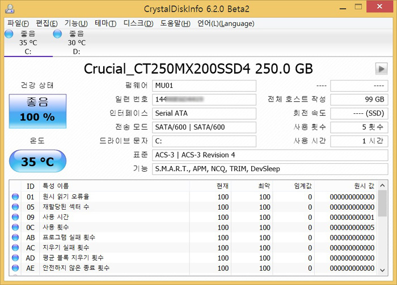Click status orb for attribute AE

(x=15, y=268)
